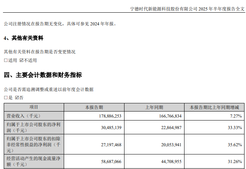
Task: Click the 4、其他有关资料 heading
Action: tap(23, 38)
